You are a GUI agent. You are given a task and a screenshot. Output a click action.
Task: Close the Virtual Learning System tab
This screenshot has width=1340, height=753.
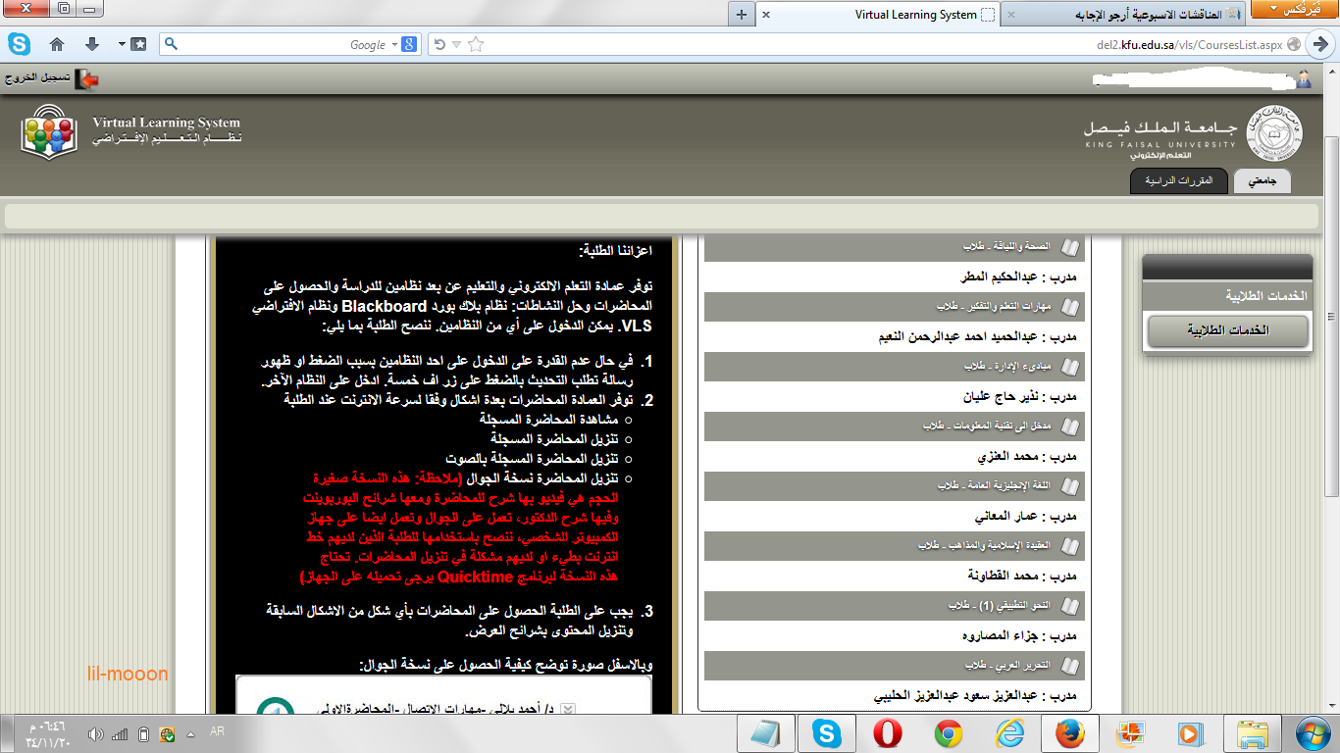tap(766, 15)
